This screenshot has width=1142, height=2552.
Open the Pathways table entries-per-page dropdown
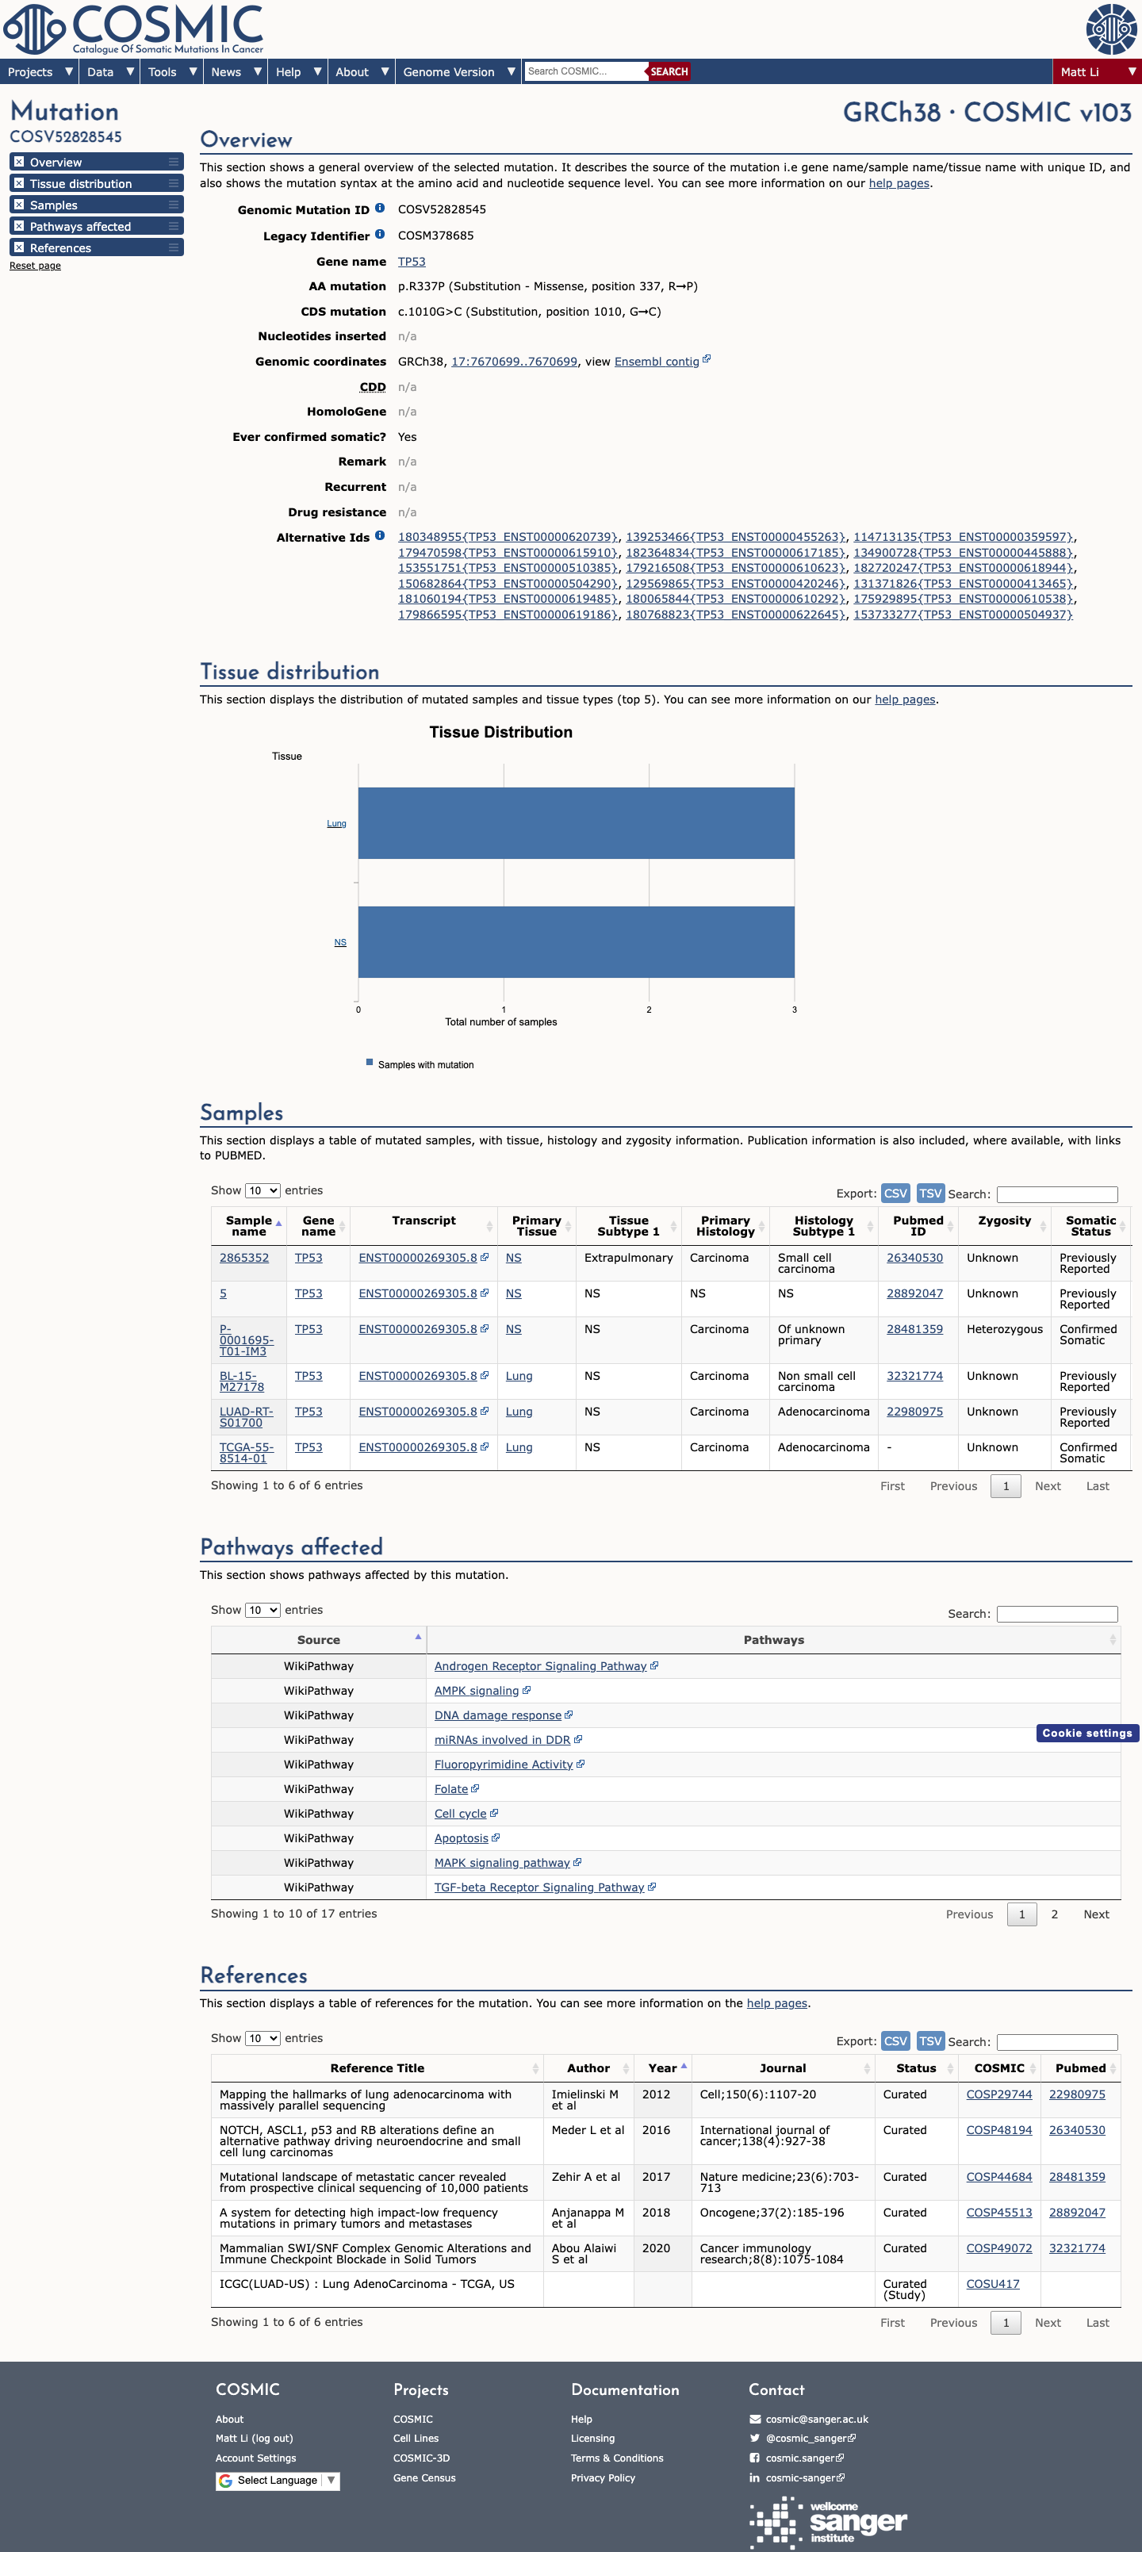[263, 1610]
